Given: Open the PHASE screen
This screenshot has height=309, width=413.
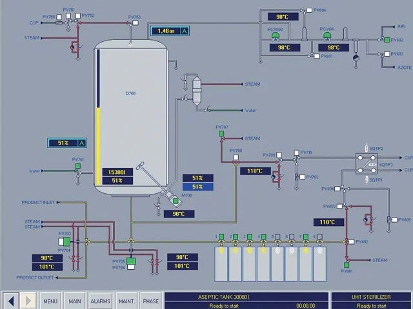Looking at the screenshot, I should pos(150,301).
